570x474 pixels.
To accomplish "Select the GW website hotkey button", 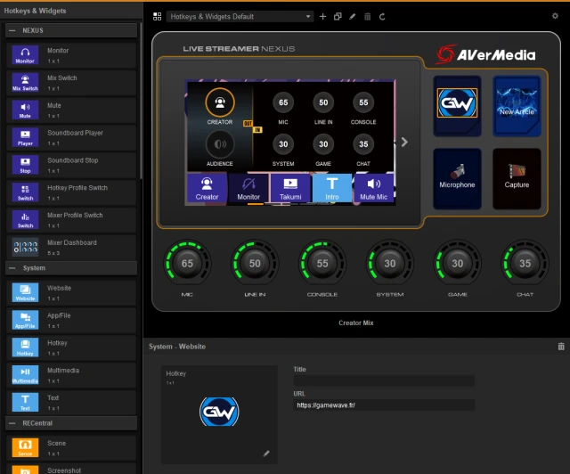I will pos(457,106).
